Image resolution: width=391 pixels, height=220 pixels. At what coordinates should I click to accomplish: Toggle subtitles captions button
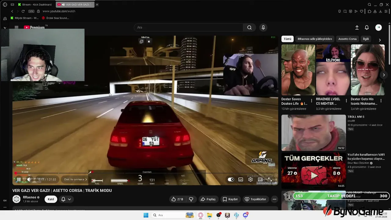[241, 179]
